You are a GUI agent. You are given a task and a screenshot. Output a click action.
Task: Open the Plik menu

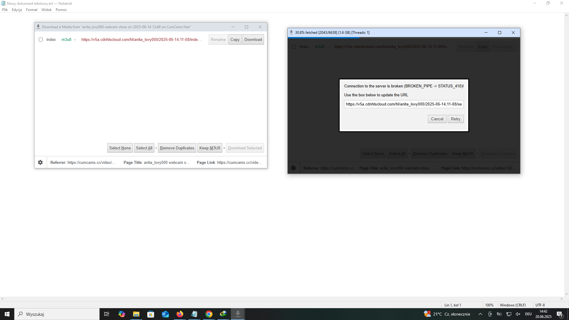[5, 10]
